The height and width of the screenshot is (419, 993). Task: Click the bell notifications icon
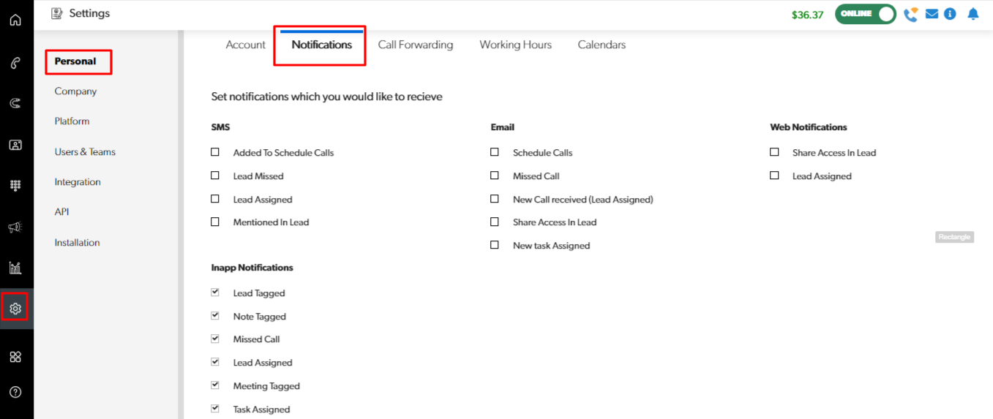(x=973, y=14)
